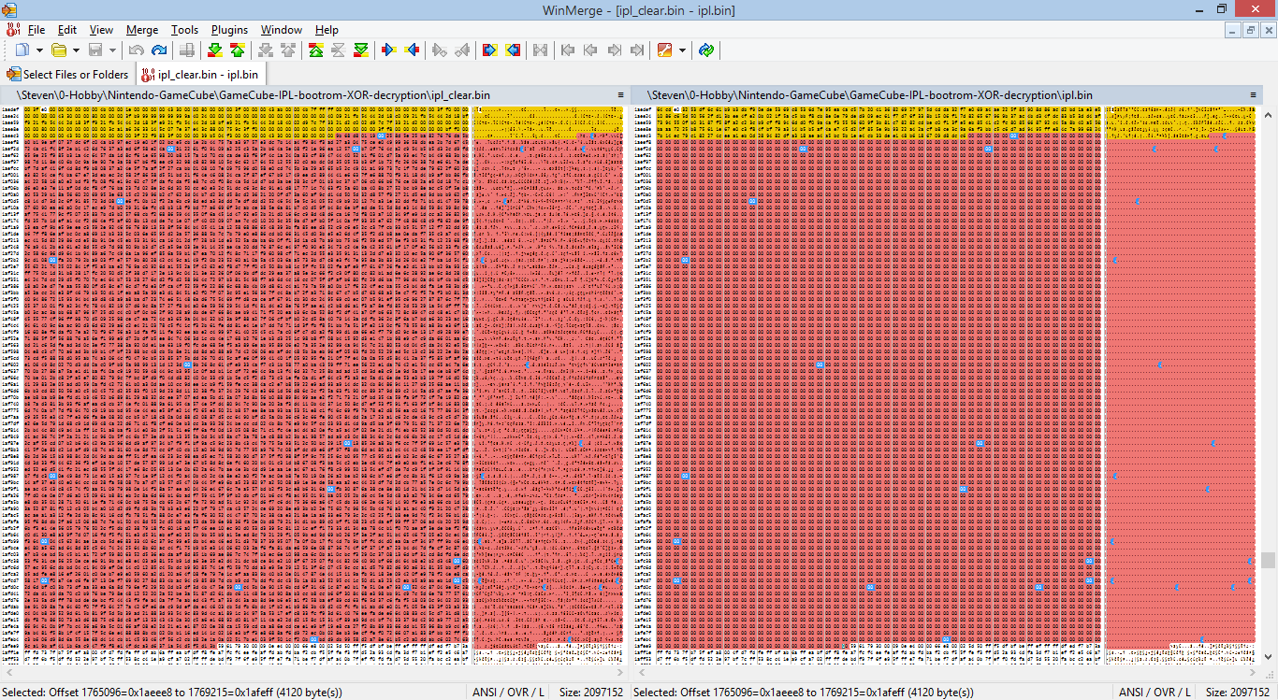Click the Open folder icon
This screenshot has height=700, width=1278.
click(59, 50)
